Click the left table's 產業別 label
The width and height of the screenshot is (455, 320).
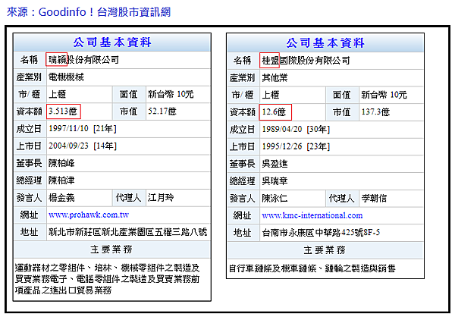[x=29, y=77]
